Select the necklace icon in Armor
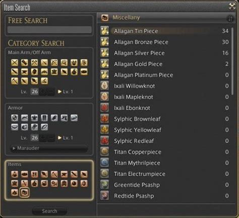Viewport: 239px width, 218px height. tap(15, 127)
